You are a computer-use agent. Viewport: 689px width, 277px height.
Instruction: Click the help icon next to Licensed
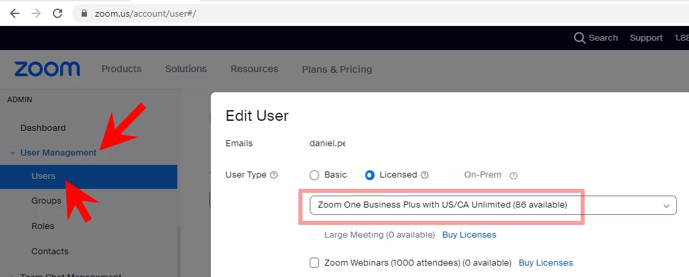(x=425, y=176)
